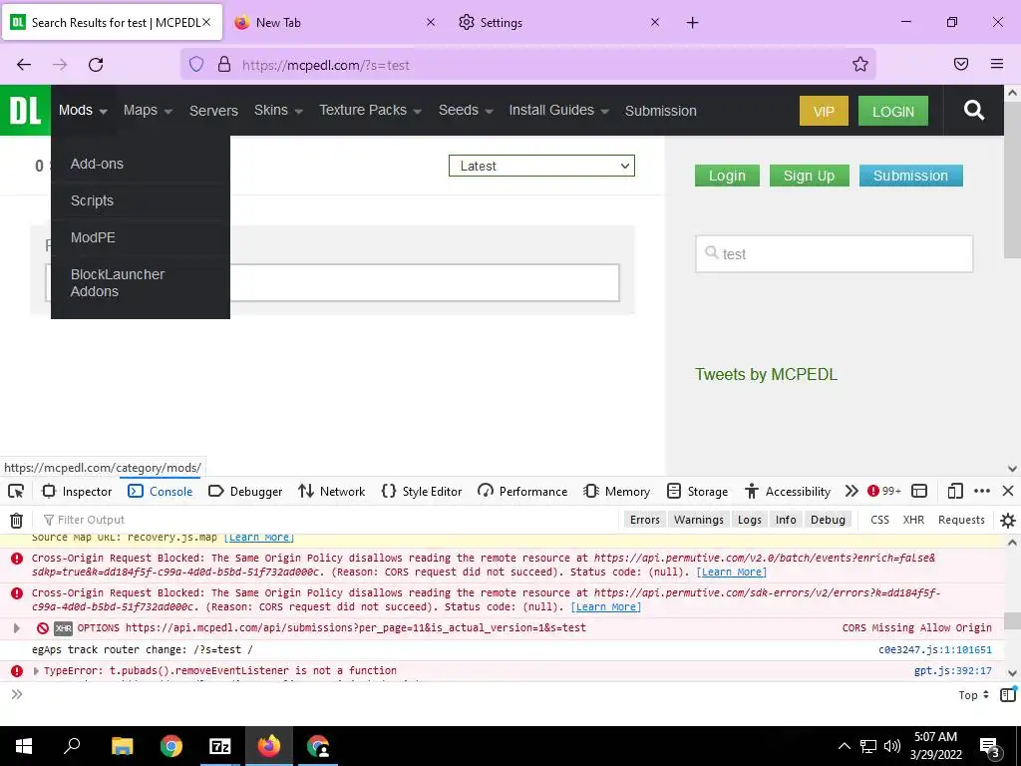This screenshot has height=766, width=1021.
Task: Open the Pocket save icon
Action: pos(961,64)
